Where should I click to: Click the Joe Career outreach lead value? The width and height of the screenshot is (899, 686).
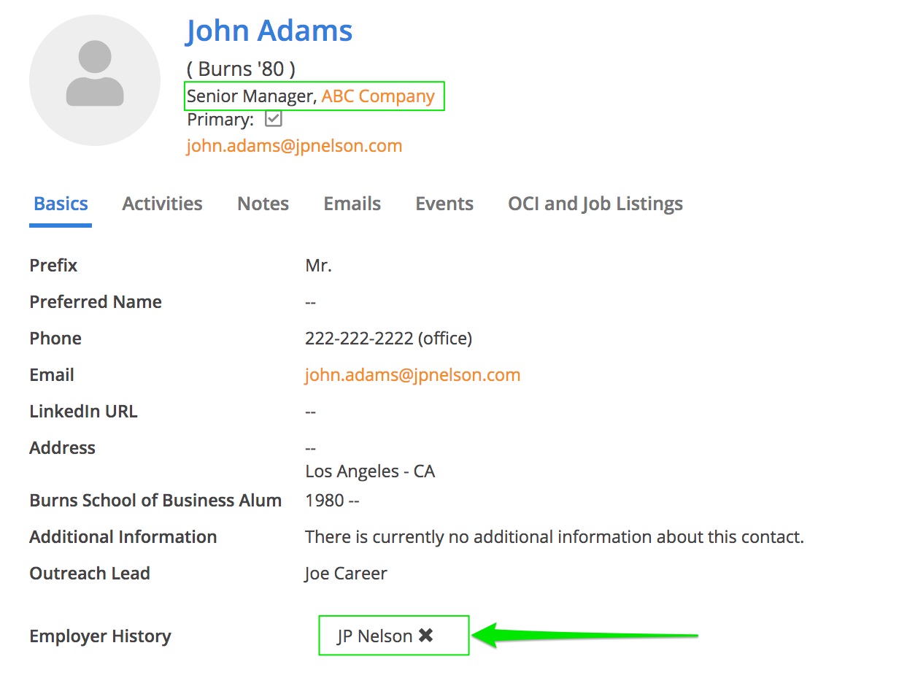tap(346, 574)
